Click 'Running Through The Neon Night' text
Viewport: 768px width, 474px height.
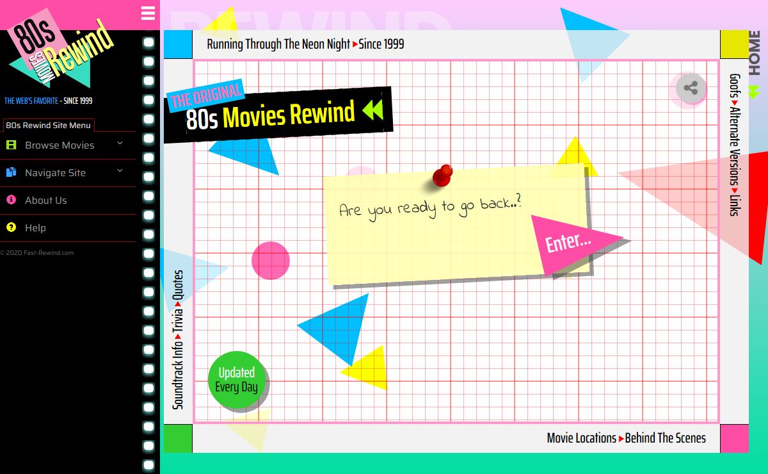tap(278, 44)
